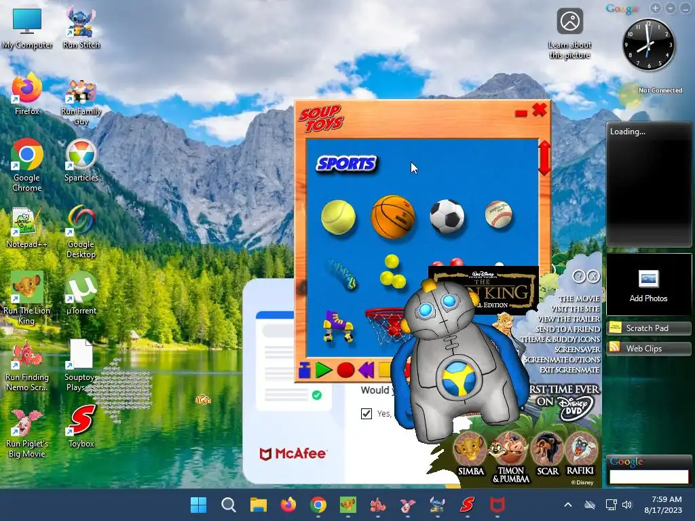The width and height of the screenshot is (695, 521).
Task: Select the soccer ball toy
Action: [x=447, y=216]
